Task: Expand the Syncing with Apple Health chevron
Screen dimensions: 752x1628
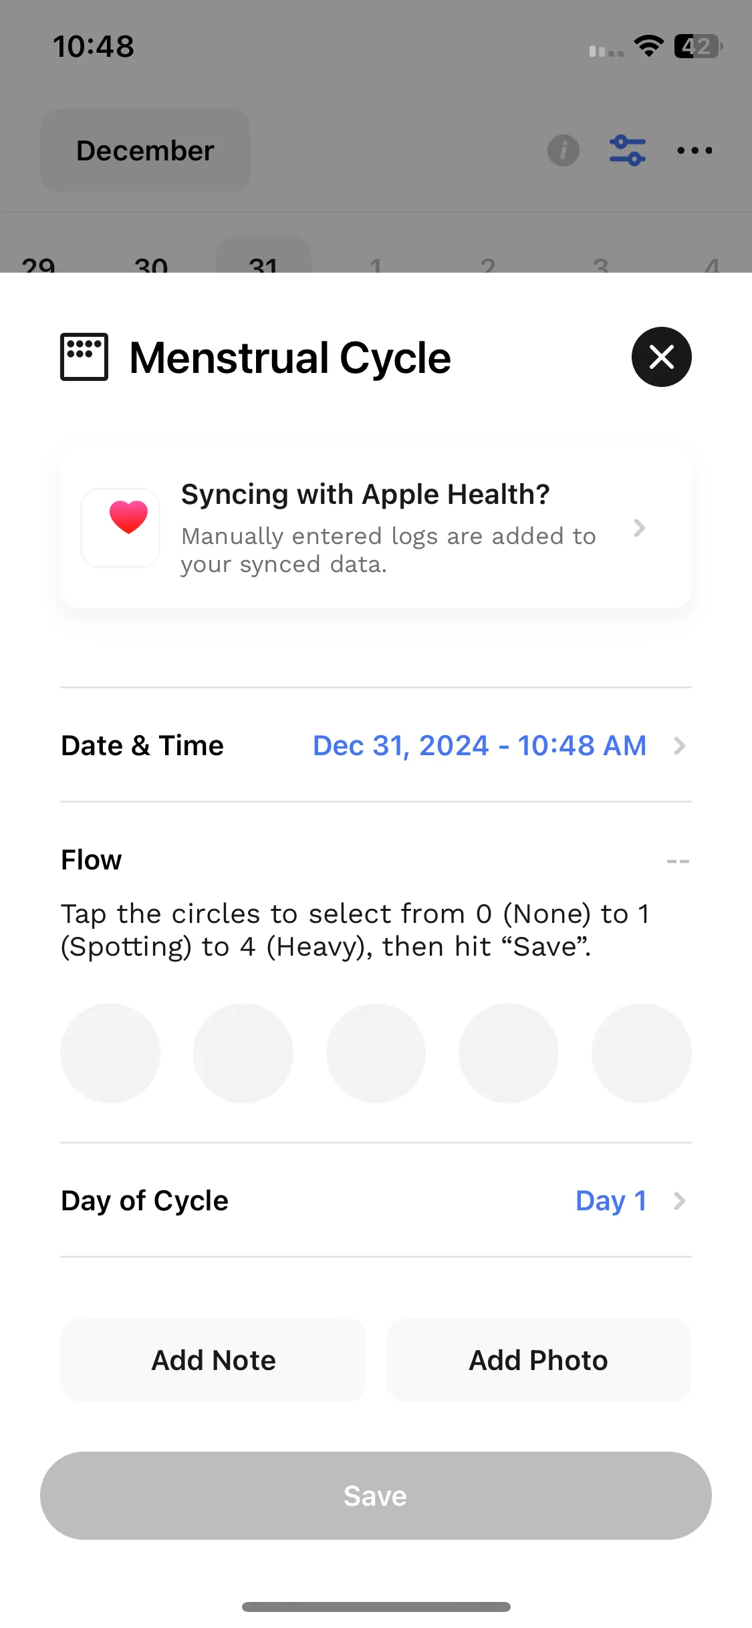Action: (639, 528)
